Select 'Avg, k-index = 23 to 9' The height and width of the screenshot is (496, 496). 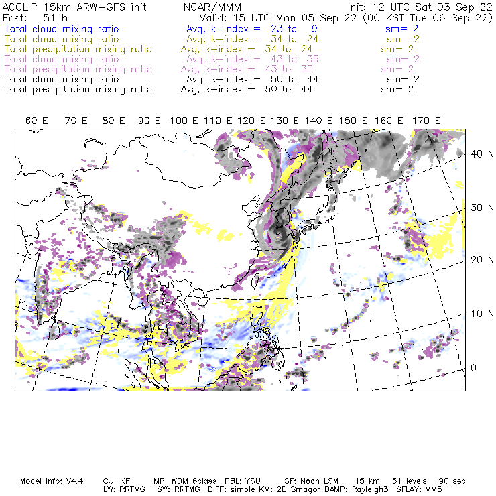(x=252, y=29)
